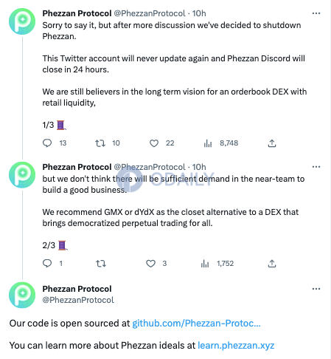
Task: Open @PhezzanProtocol handle on the last tweet
Action: click(x=78, y=300)
